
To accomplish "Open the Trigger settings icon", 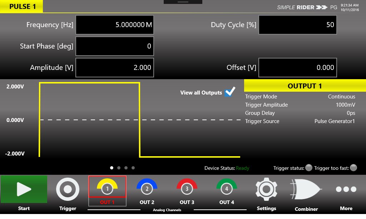I will (x=68, y=190).
